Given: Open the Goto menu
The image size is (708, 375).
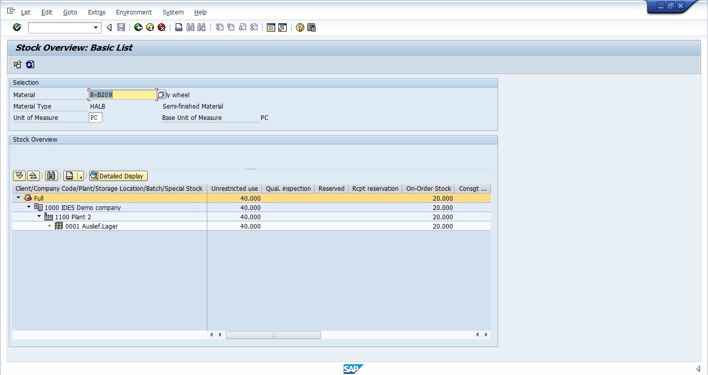Looking at the screenshot, I should (70, 12).
